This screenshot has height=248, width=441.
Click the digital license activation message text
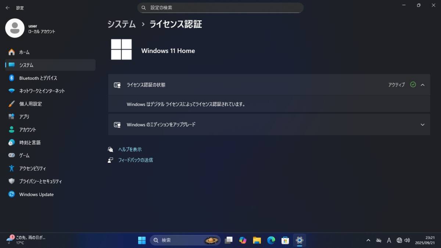pyautogui.click(x=186, y=104)
